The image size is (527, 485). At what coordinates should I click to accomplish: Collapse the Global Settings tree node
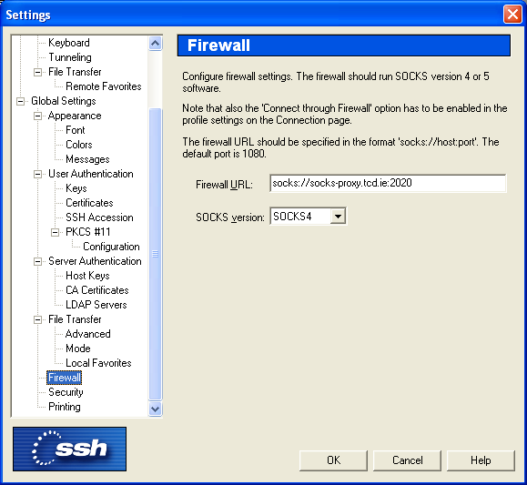(21, 101)
